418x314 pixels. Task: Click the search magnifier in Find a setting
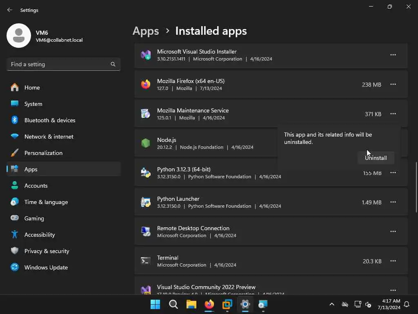(x=113, y=64)
